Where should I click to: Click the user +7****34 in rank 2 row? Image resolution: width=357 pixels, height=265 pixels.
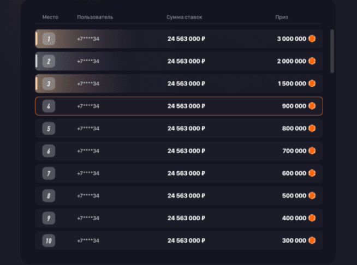pos(88,61)
